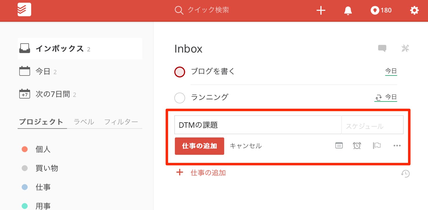
Task: Click + 仕事の追加 link below editor
Action: (x=201, y=173)
